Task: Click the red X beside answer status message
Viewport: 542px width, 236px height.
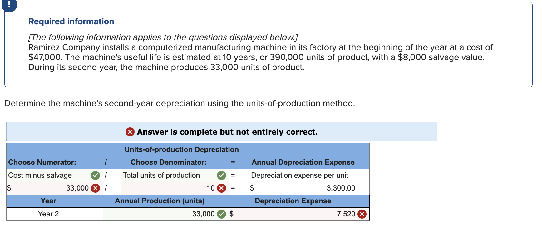Action: [x=130, y=132]
